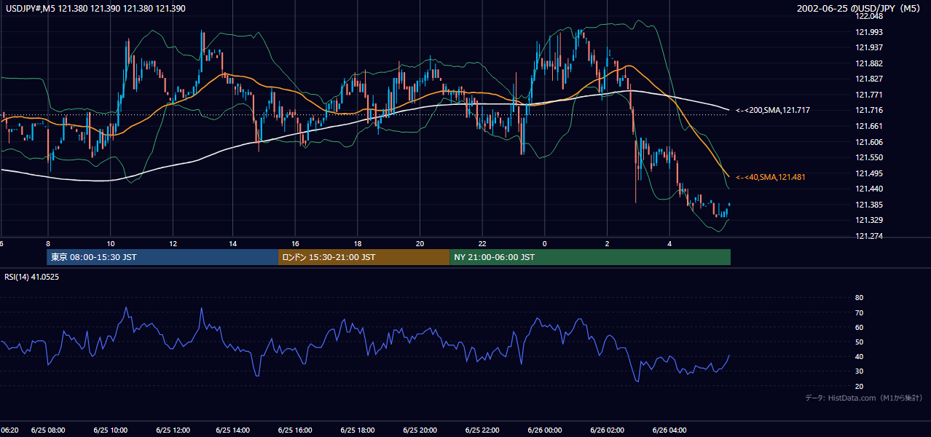931x437 pixels.
Task: Click the 6/26 00:00 date axis label
Action: (545, 430)
